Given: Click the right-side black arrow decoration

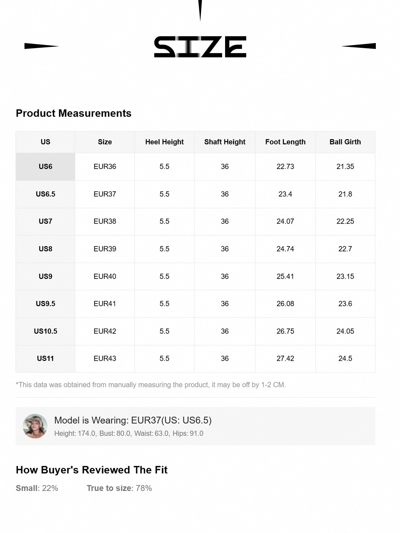Looking at the screenshot, I should click(359, 46).
